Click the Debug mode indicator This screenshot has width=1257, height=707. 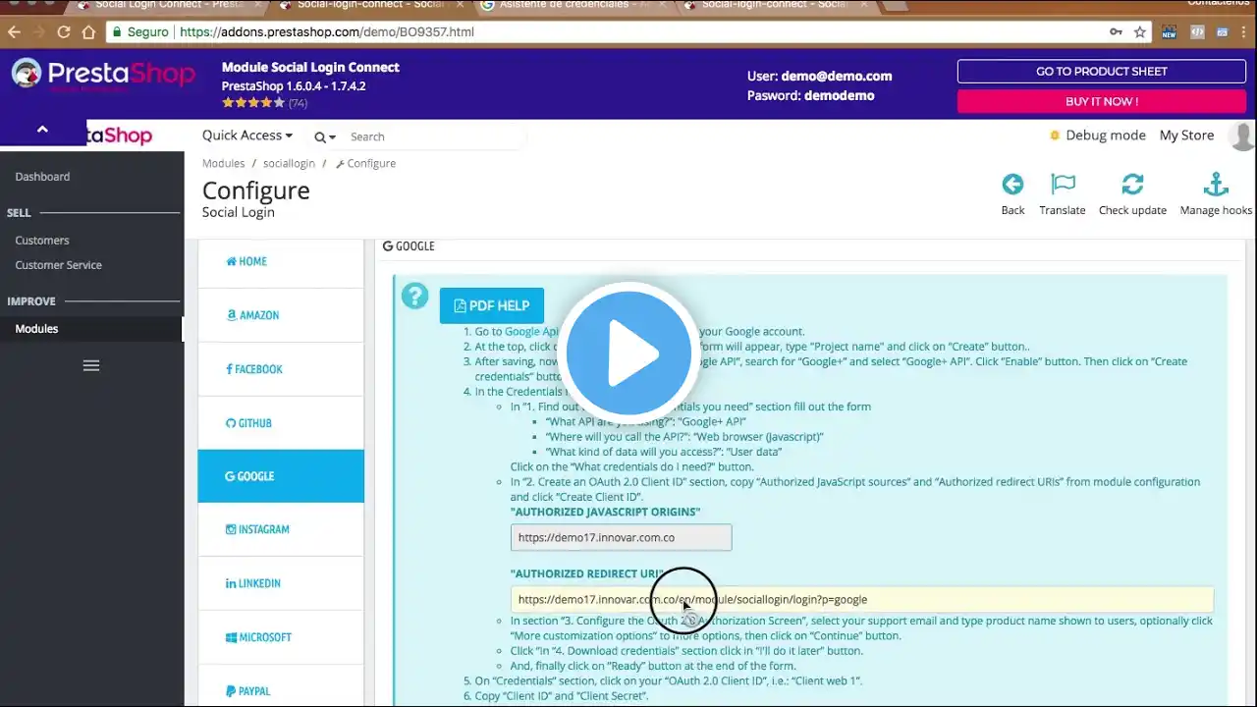pos(1097,136)
